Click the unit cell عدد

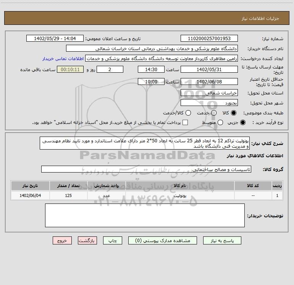tap(106, 195)
